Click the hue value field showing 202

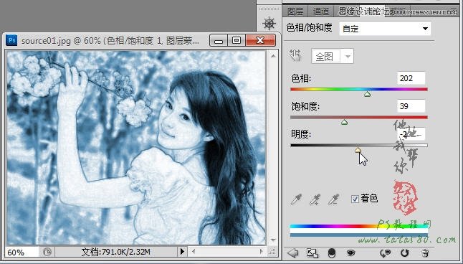coord(411,78)
